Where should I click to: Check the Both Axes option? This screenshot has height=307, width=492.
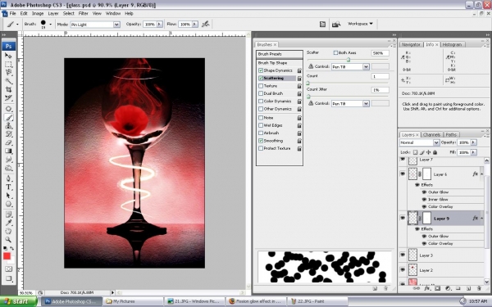(335, 52)
